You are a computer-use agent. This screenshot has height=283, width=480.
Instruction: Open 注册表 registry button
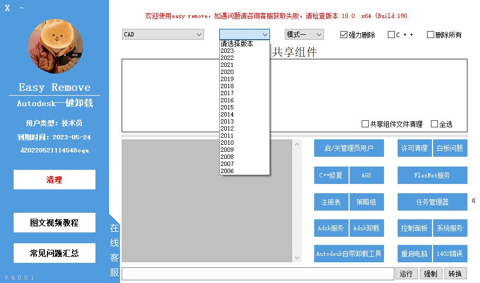point(331,202)
